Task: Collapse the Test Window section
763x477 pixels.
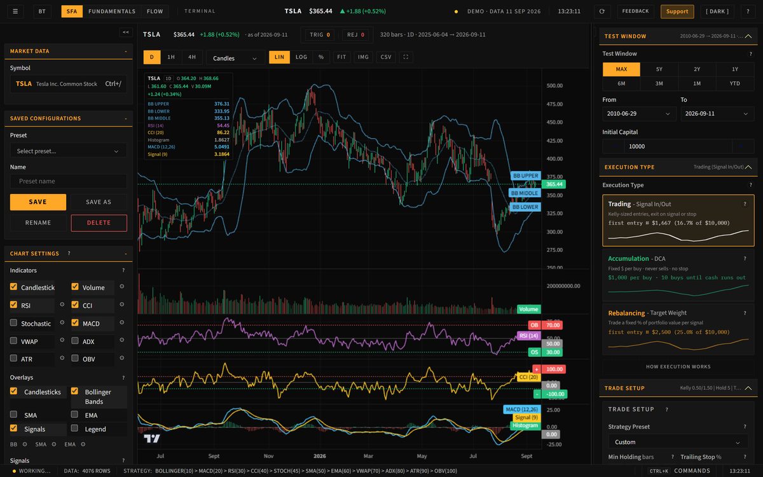Action: tap(748, 36)
